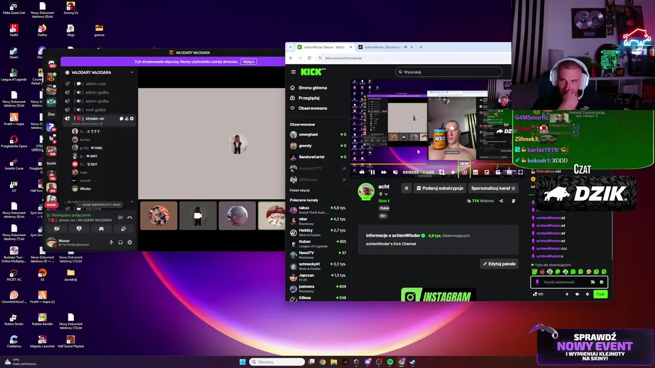Open recommended channel Haddzy
The height and width of the screenshot is (368, 655).
click(318, 233)
